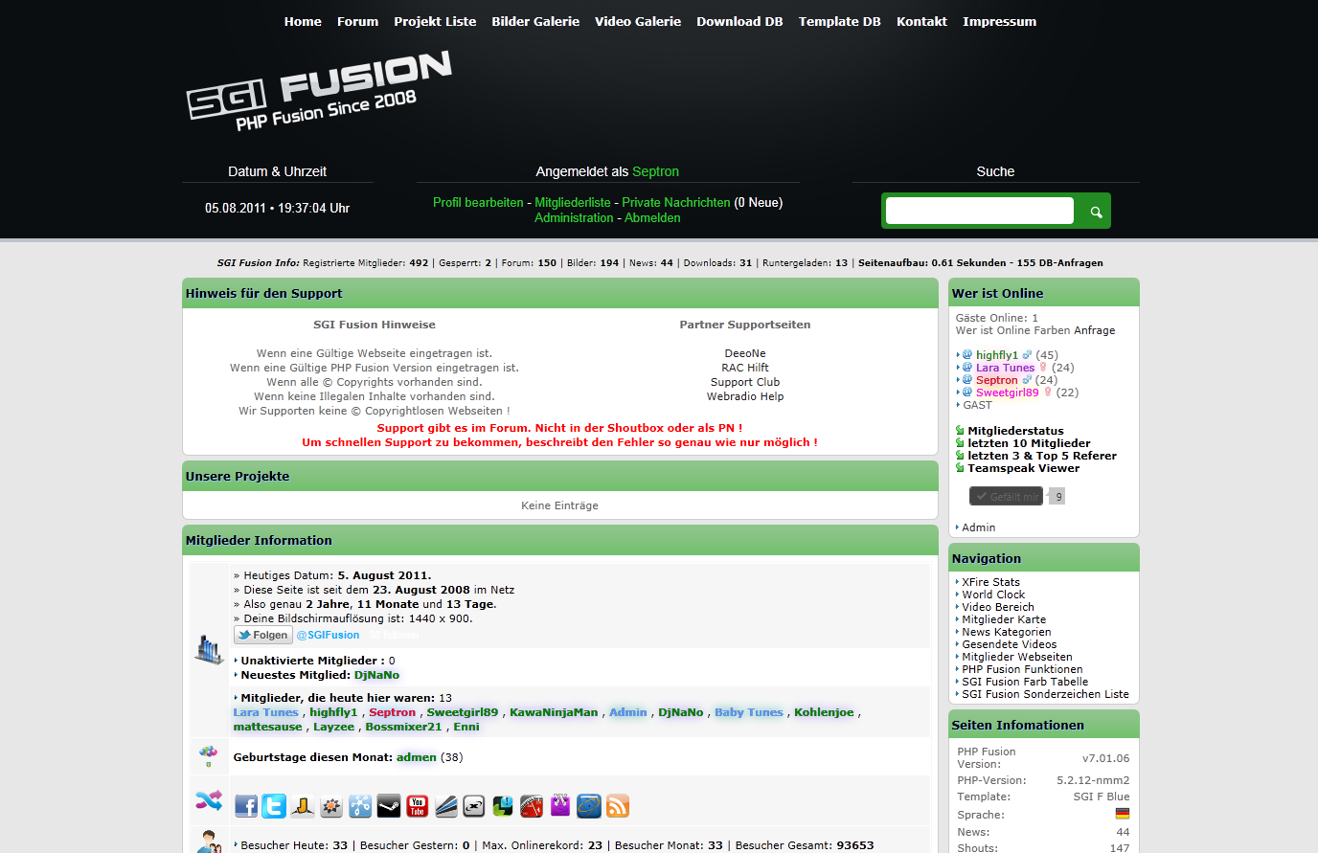The image size is (1318, 853).
Task: Click the green exclamation block icon
Action: click(503, 806)
